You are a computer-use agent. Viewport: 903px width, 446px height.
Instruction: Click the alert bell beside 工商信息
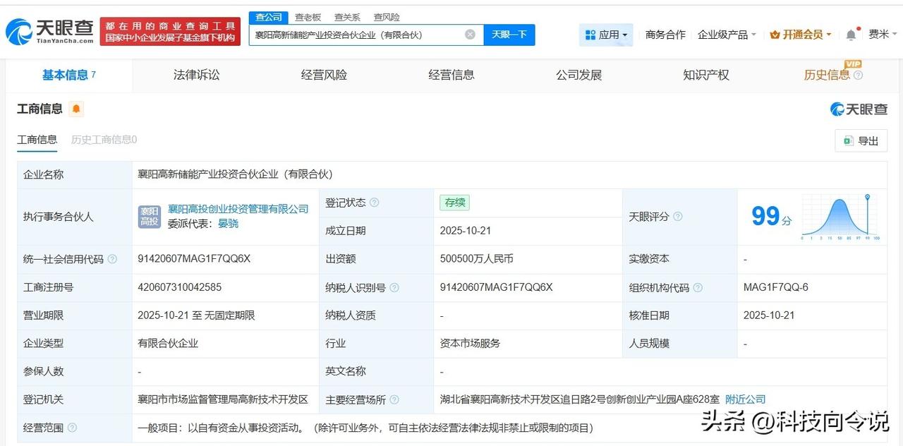point(75,109)
